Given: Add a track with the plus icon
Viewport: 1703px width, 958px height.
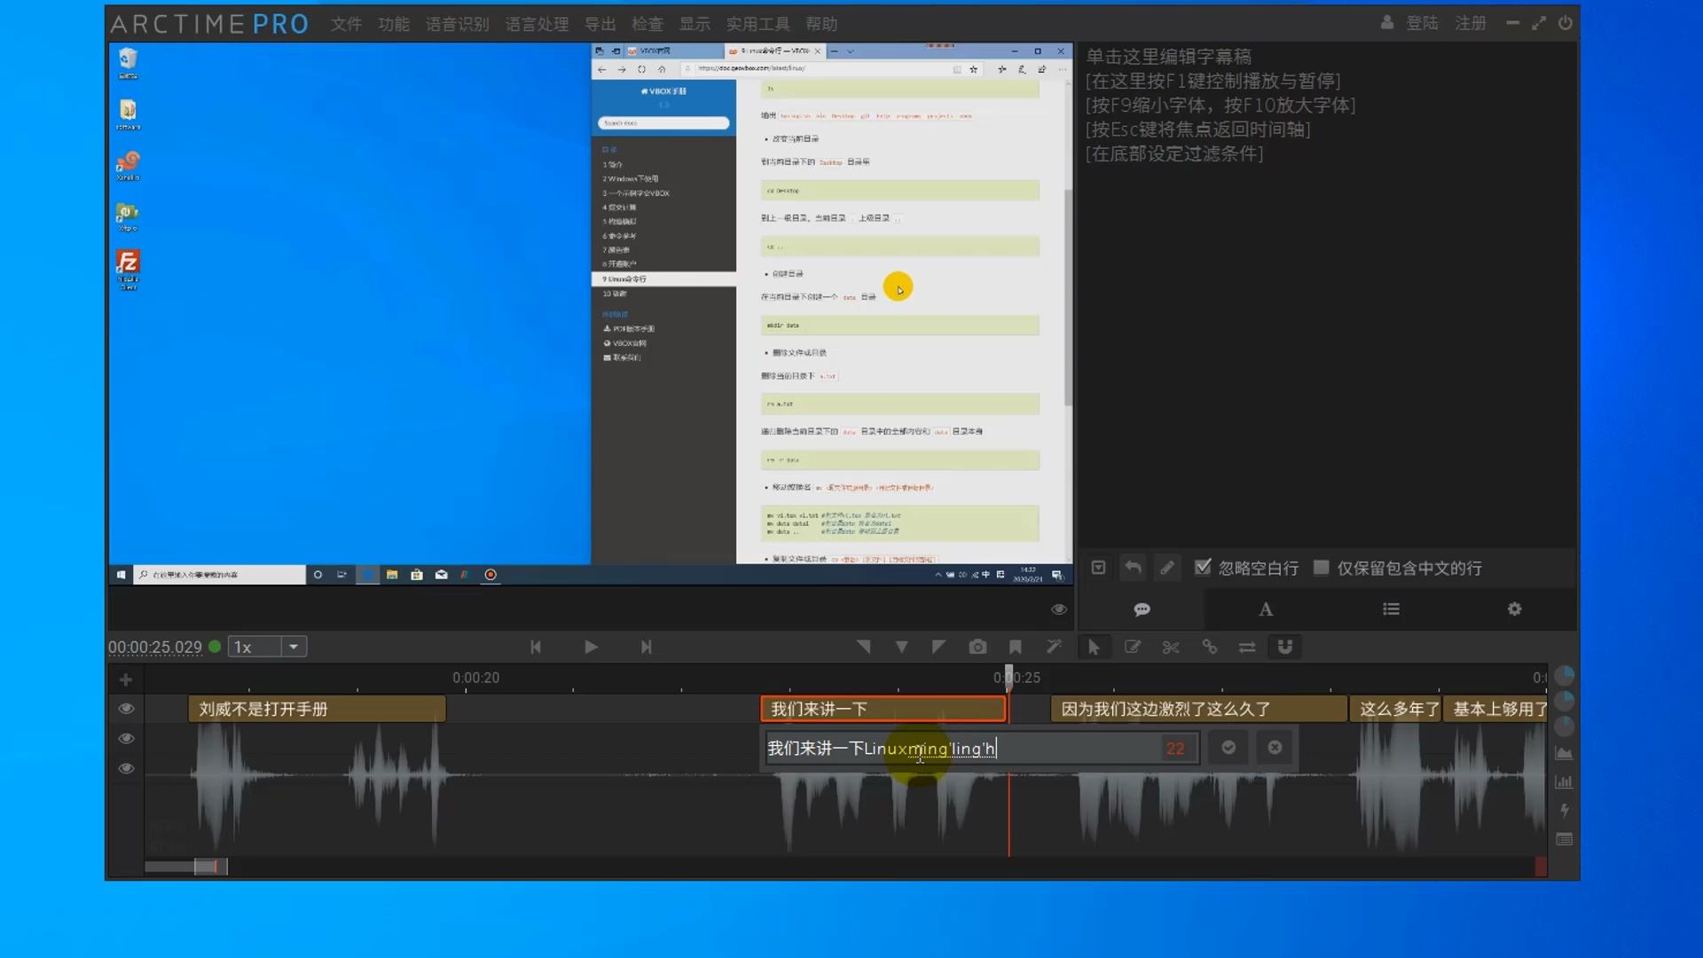Looking at the screenshot, I should click(x=126, y=679).
